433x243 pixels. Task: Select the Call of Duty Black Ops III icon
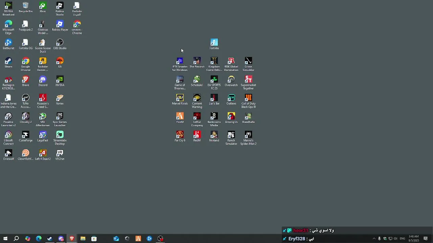point(248,101)
